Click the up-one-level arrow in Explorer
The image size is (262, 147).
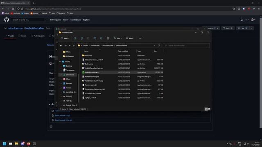[x=74, y=45]
